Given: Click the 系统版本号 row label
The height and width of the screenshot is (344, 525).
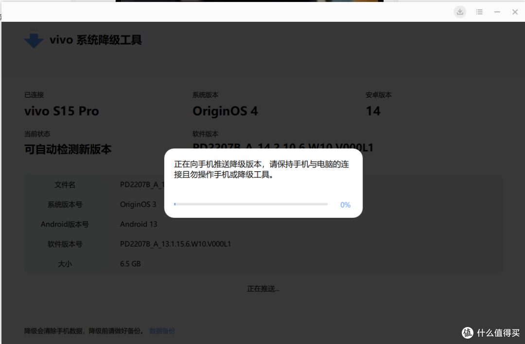Looking at the screenshot, I should (65, 204).
